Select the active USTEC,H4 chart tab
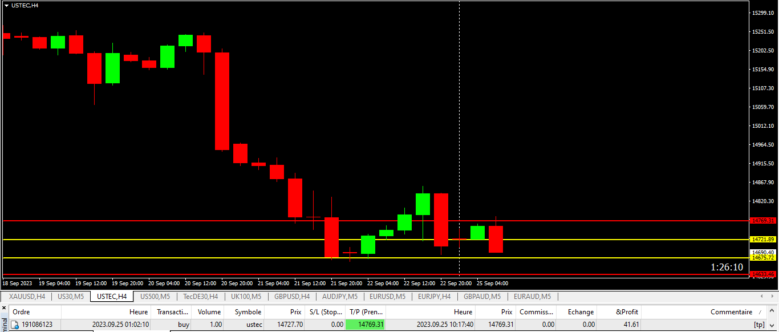 point(112,297)
